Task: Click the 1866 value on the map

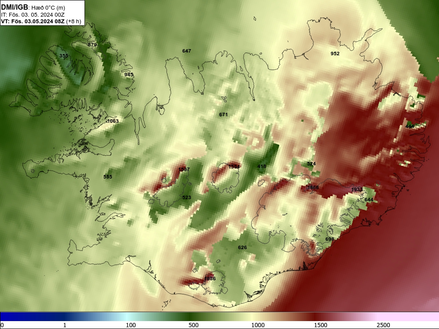Action: click(313, 187)
